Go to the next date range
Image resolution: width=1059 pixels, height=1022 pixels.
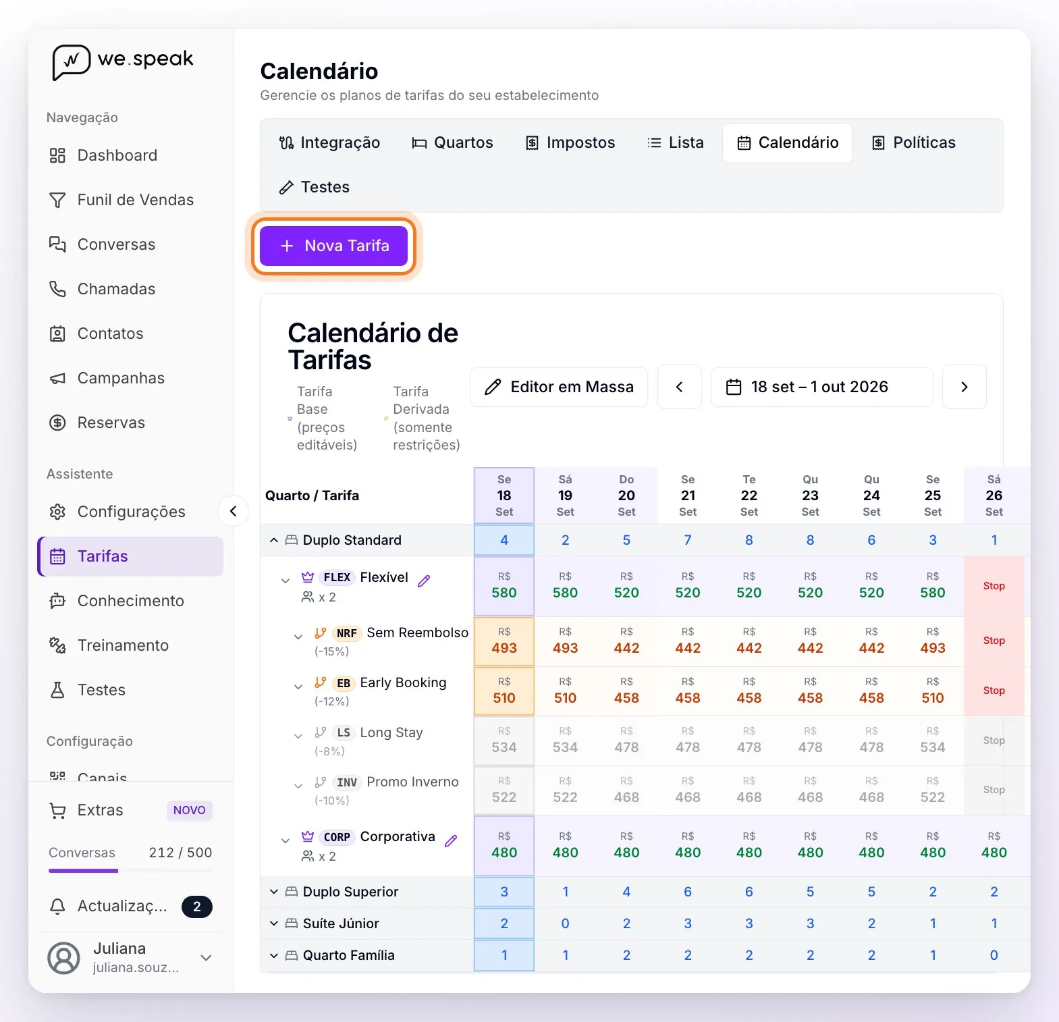965,387
